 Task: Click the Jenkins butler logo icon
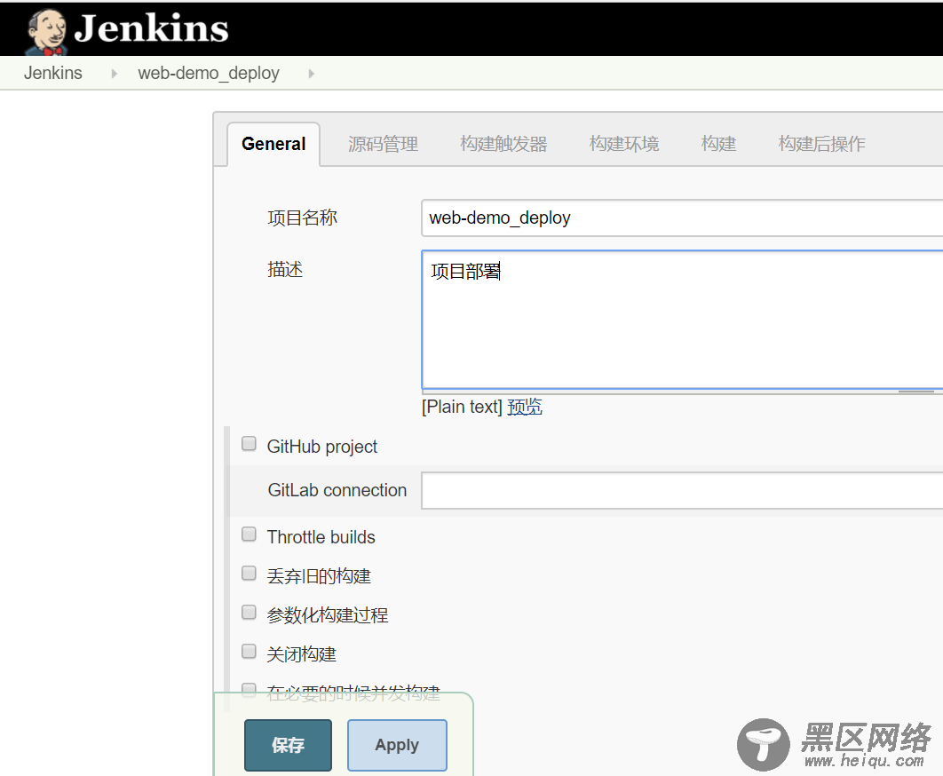45,31
